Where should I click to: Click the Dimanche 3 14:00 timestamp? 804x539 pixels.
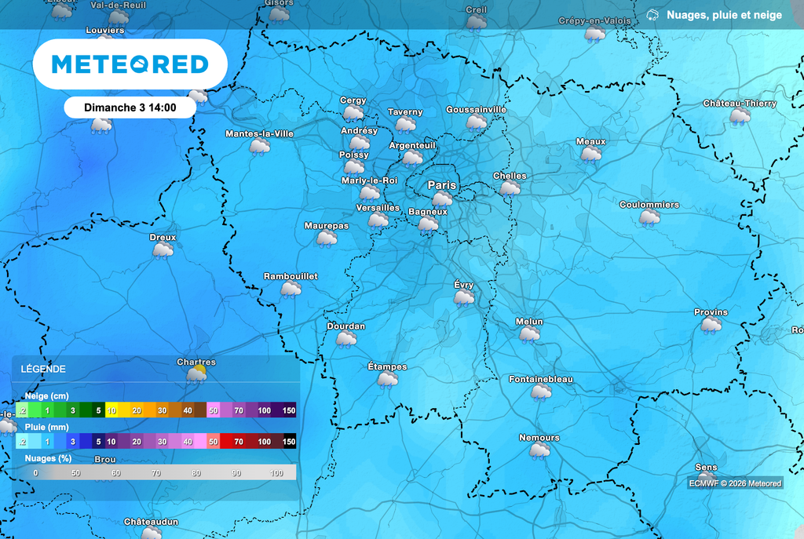pyautogui.click(x=130, y=107)
